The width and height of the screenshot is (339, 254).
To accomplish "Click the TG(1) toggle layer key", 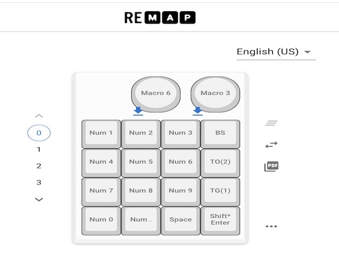I will [x=220, y=191].
